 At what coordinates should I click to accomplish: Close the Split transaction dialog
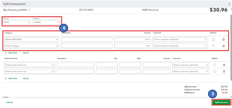229,4
